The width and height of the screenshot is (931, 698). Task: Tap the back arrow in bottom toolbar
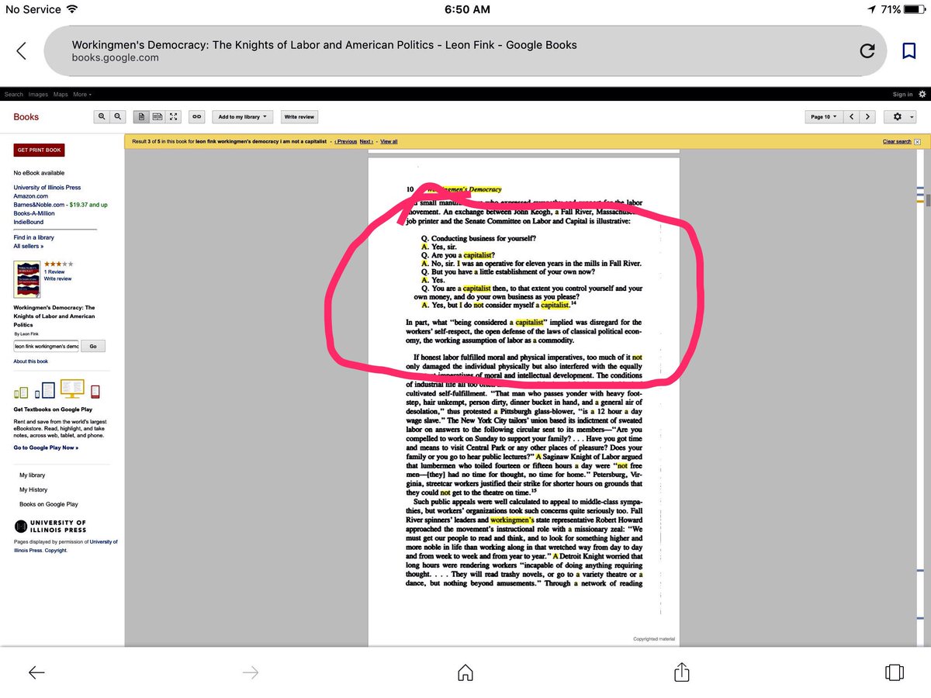click(x=36, y=672)
